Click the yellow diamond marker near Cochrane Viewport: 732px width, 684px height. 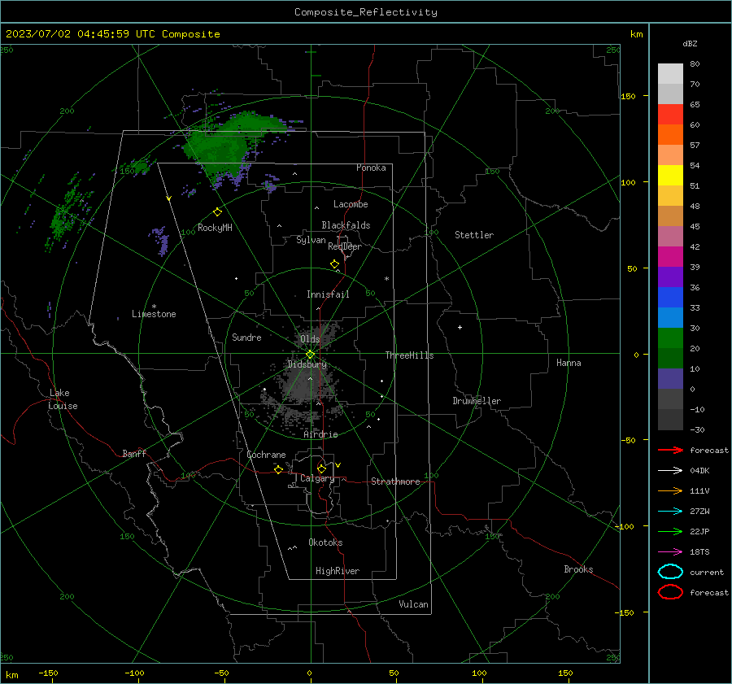tap(279, 469)
